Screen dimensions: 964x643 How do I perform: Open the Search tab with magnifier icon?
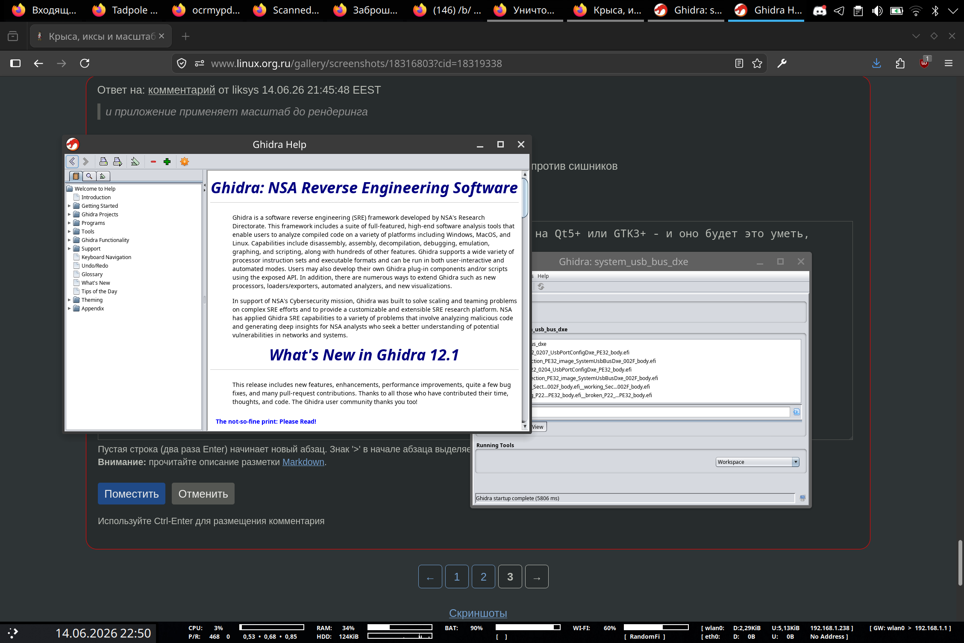[x=89, y=176]
